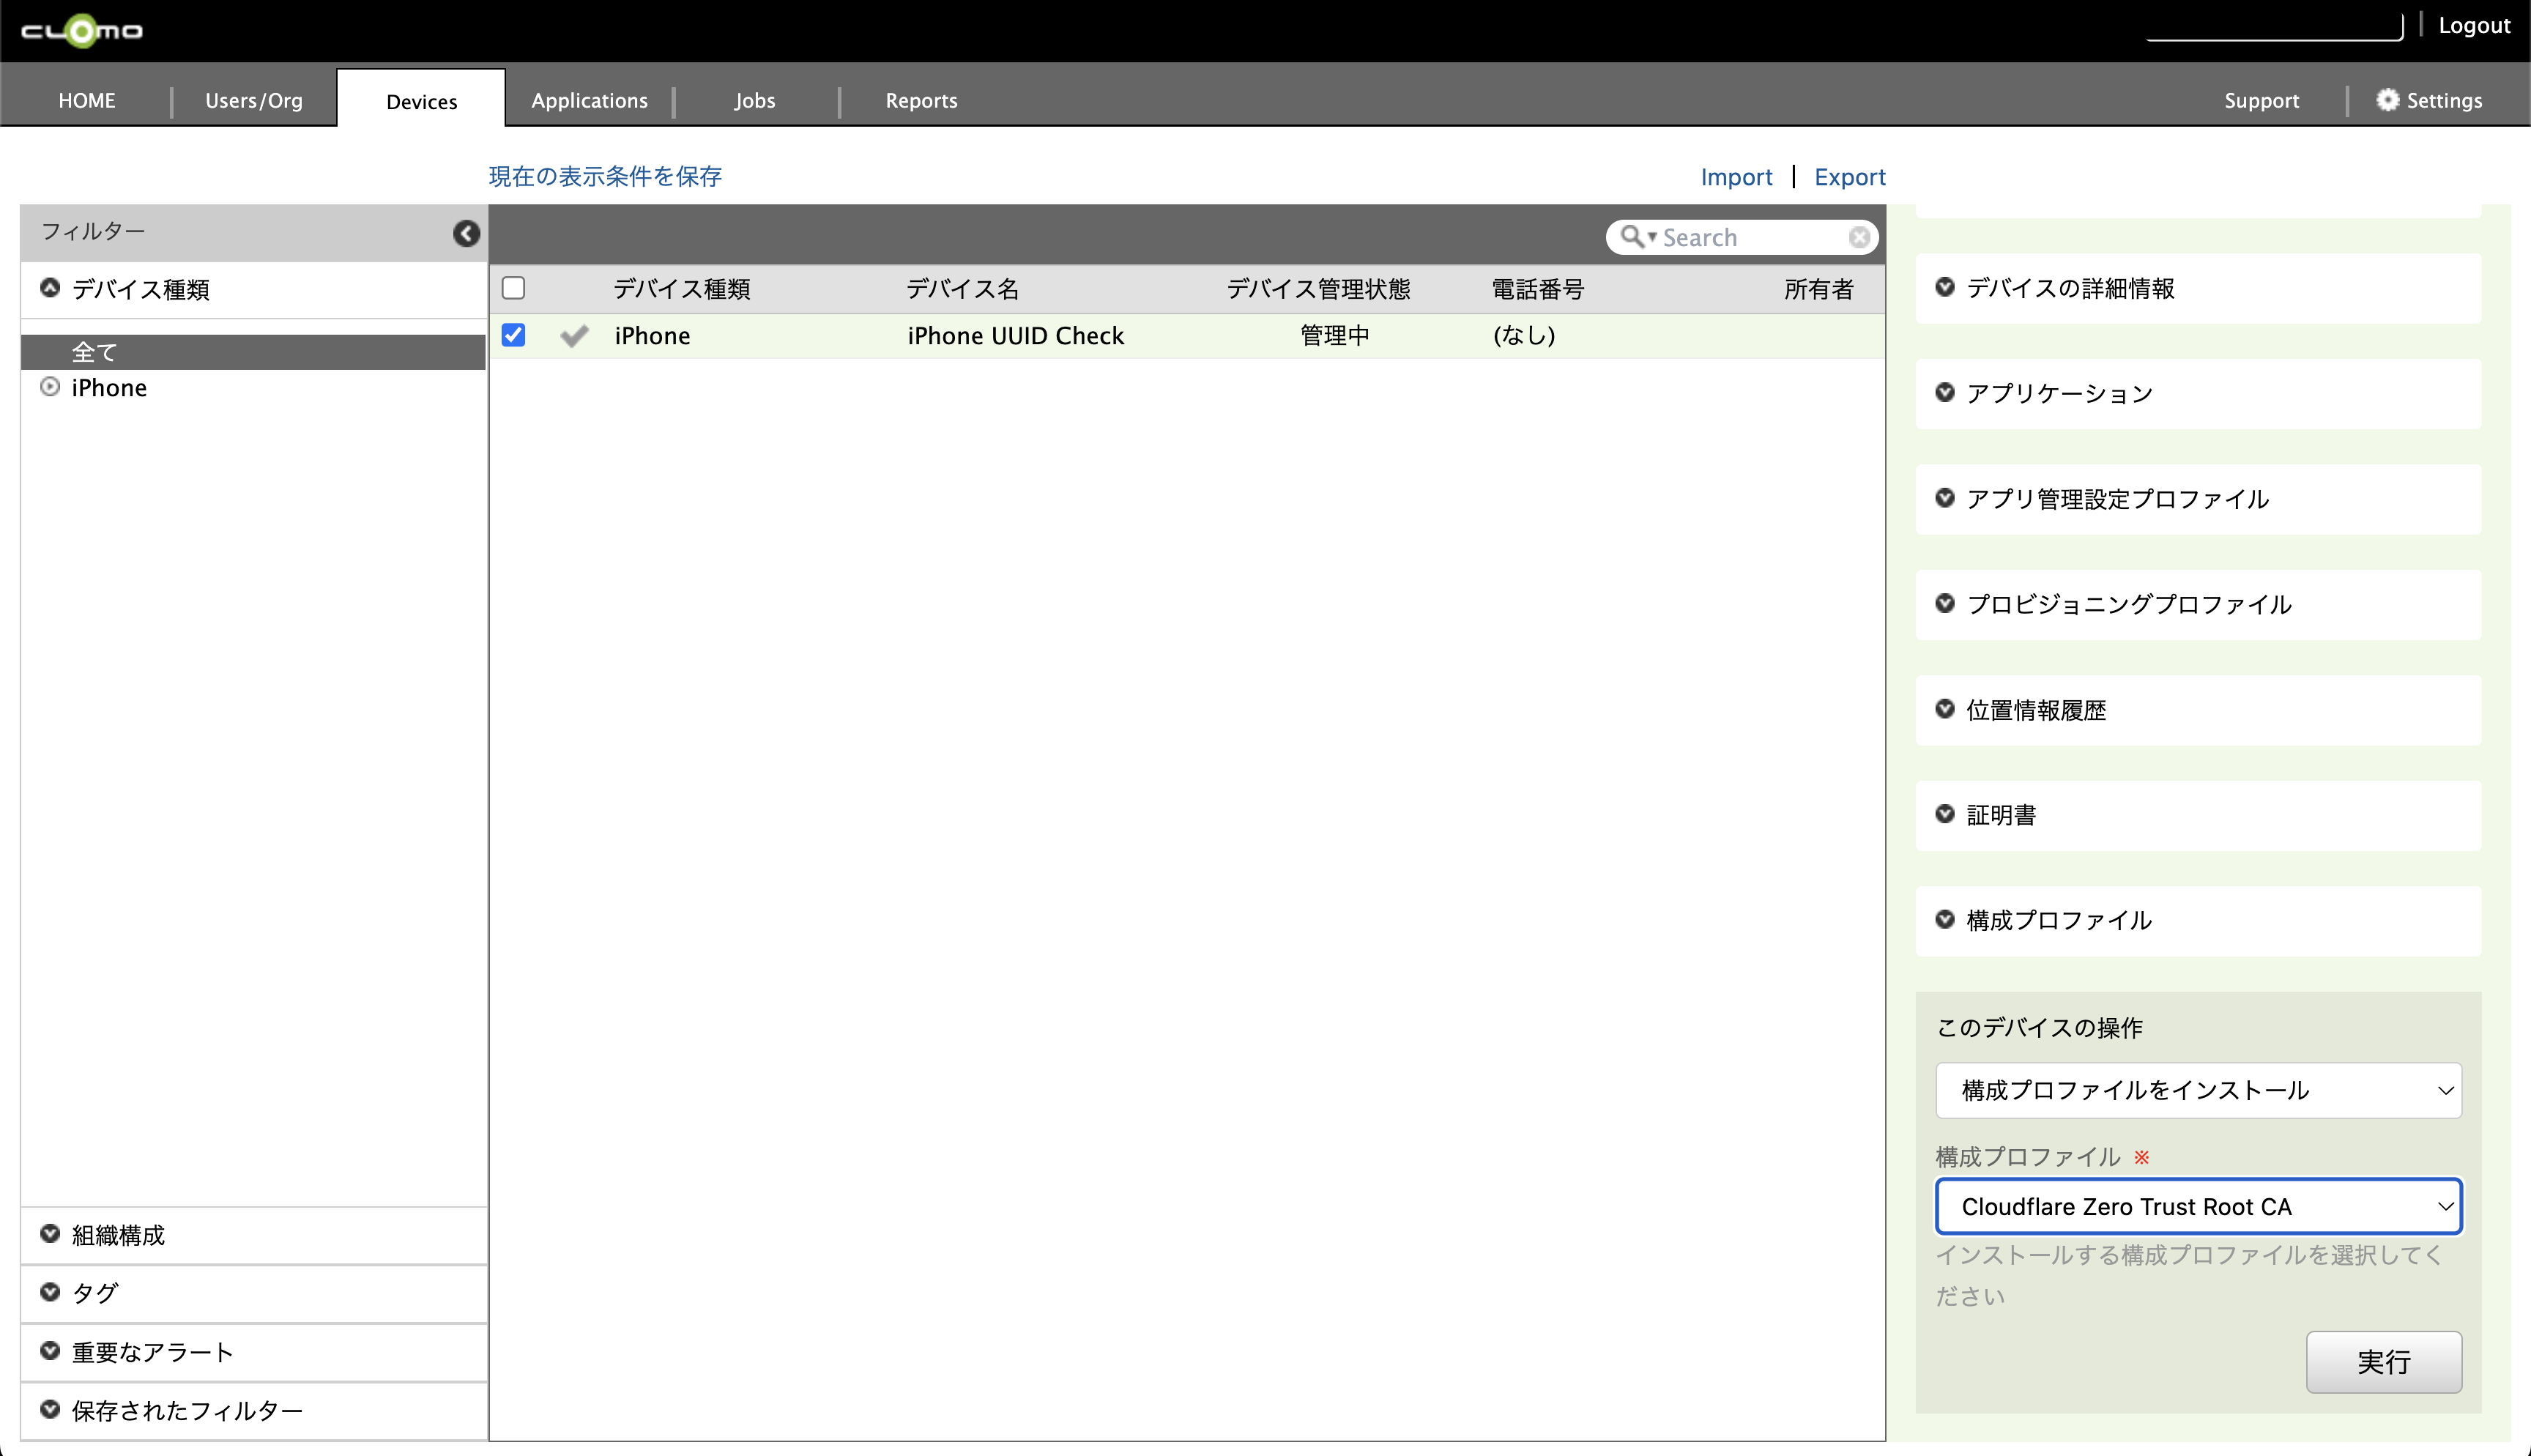Open the Cloudflare Zero Trust Root CA dropdown
2531x1456 pixels.
click(2197, 1206)
